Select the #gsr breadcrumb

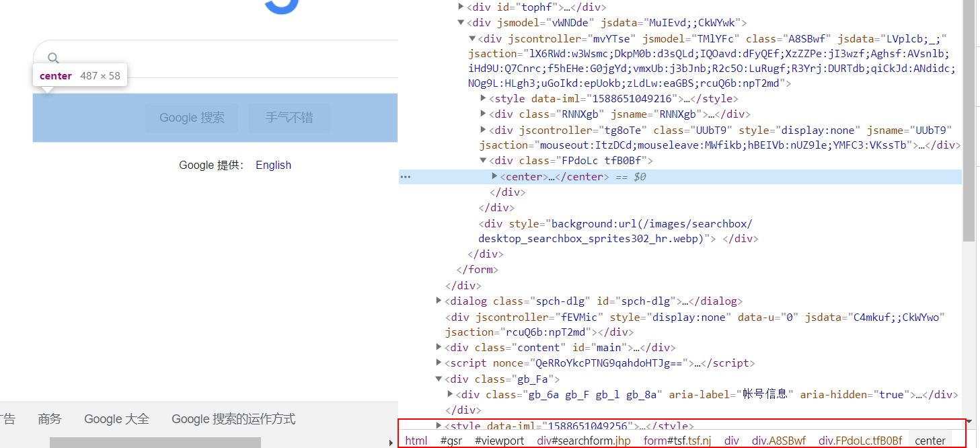tap(451, 441)
